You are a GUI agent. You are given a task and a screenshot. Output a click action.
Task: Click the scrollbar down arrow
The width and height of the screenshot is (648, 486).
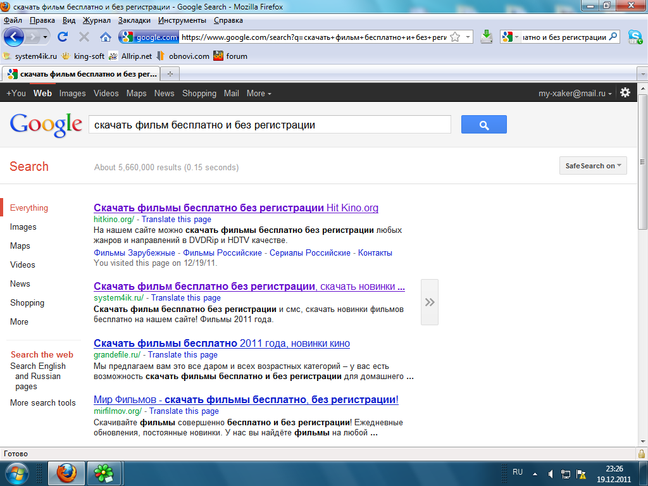[x=642, y=441]
